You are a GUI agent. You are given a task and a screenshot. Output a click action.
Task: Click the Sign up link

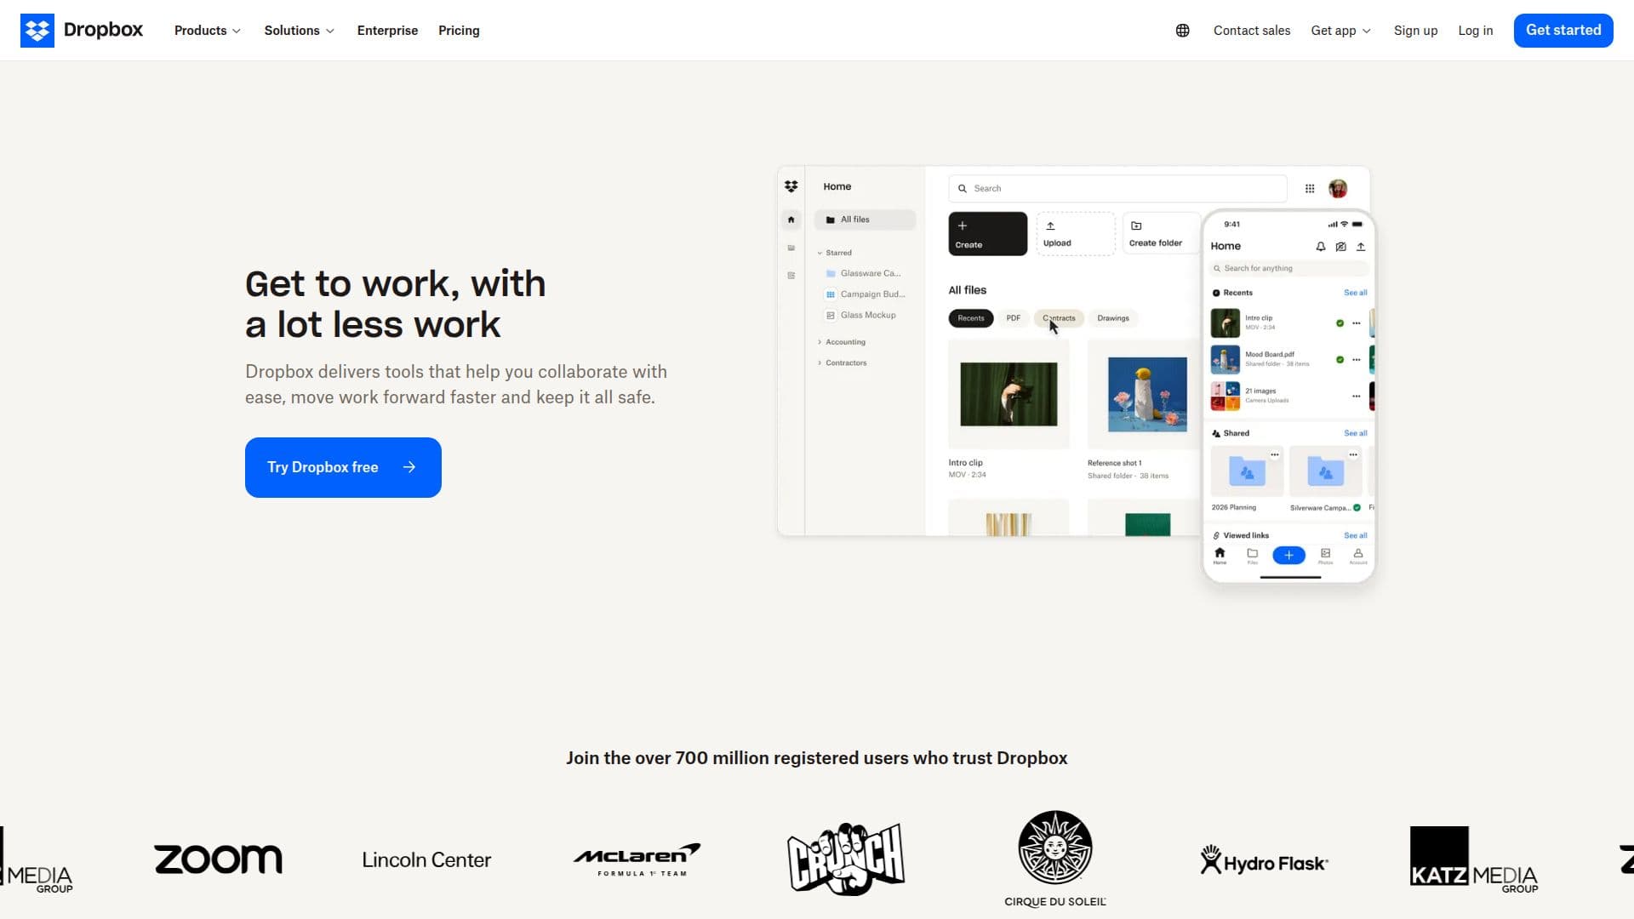click(x=1415, y=31)
